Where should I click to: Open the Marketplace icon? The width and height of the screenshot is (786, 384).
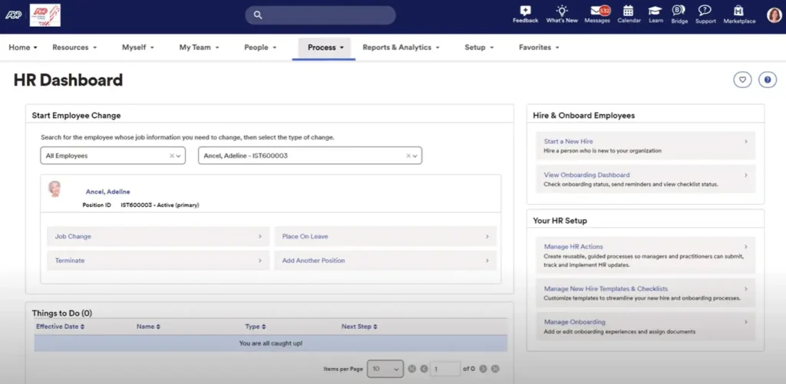pos(738,11)
